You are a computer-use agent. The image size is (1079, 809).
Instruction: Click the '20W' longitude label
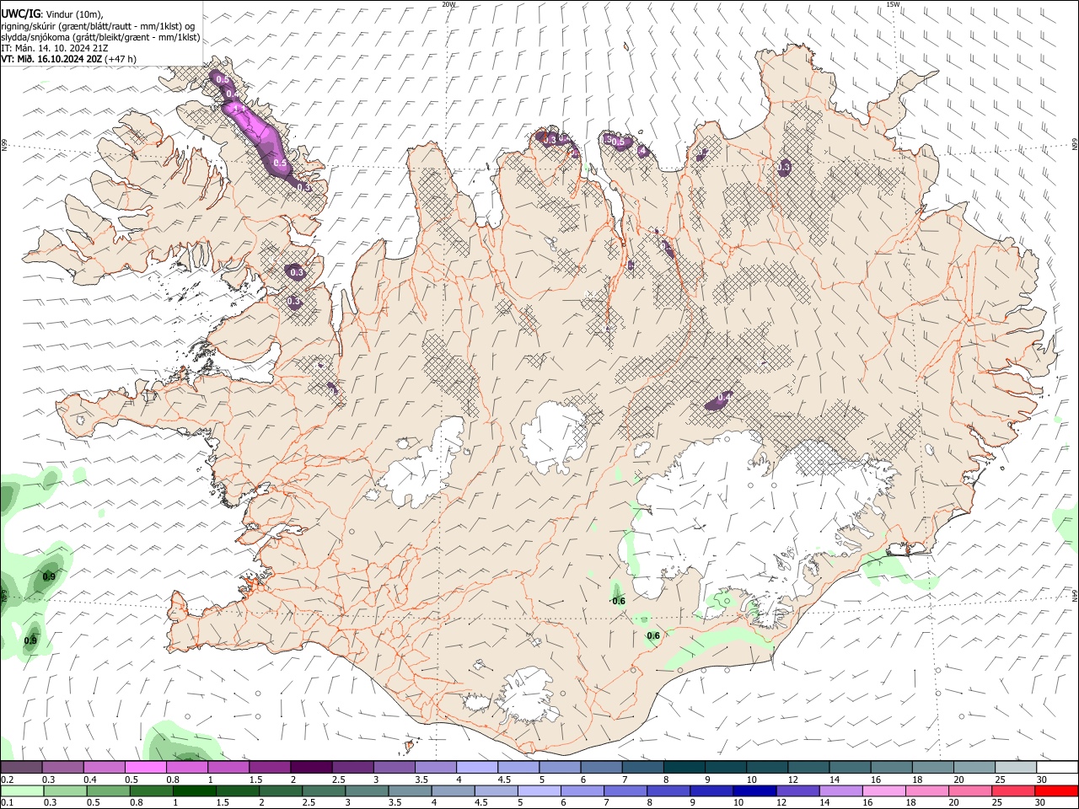[448, 4]
